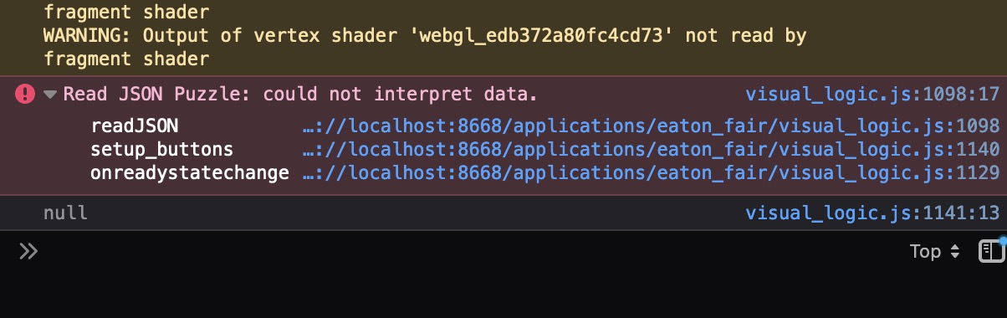Open visual_logic.js:1098:17 source link
The width and height of the screenshot is (1007, 318).
[872, 95]
